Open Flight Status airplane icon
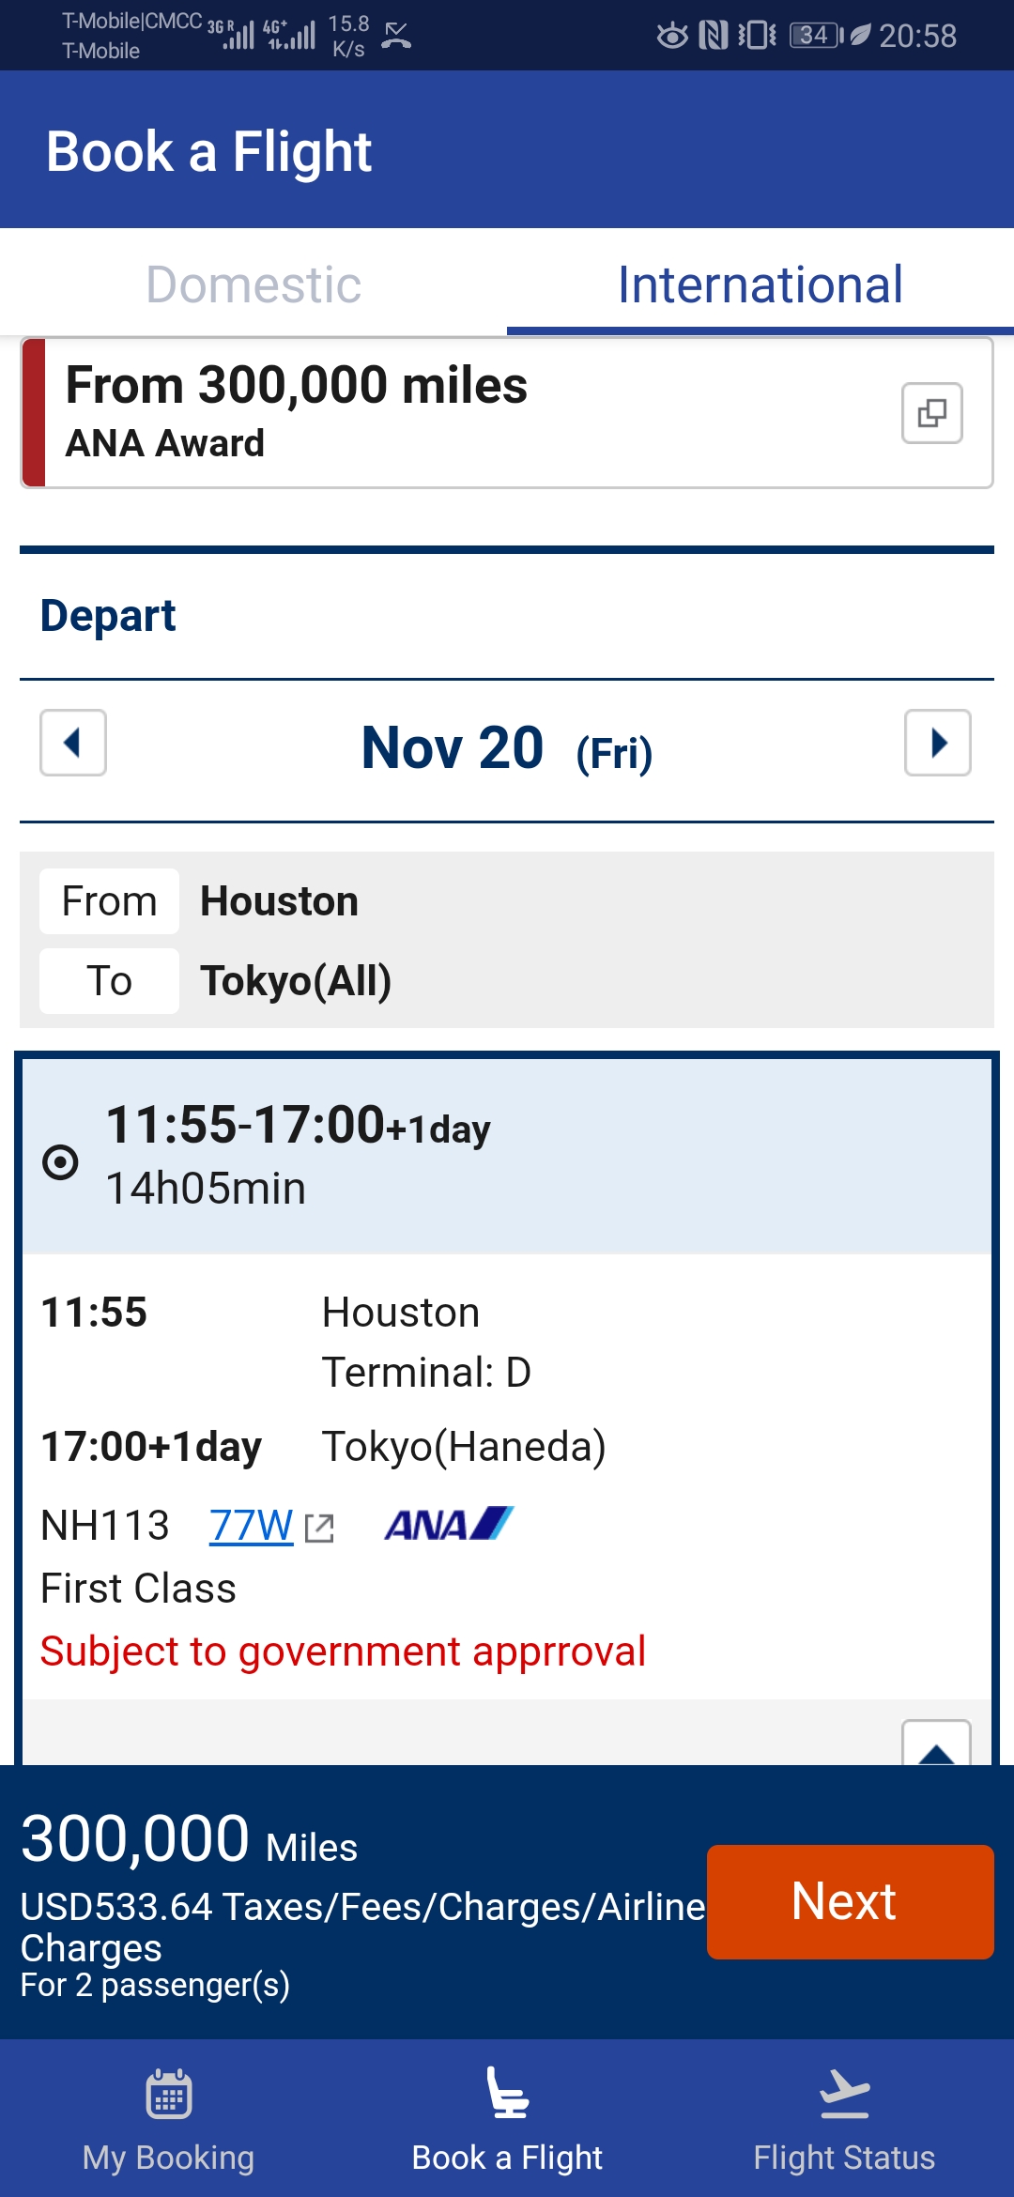Screen dimensions: 1014x2197 844,2094
